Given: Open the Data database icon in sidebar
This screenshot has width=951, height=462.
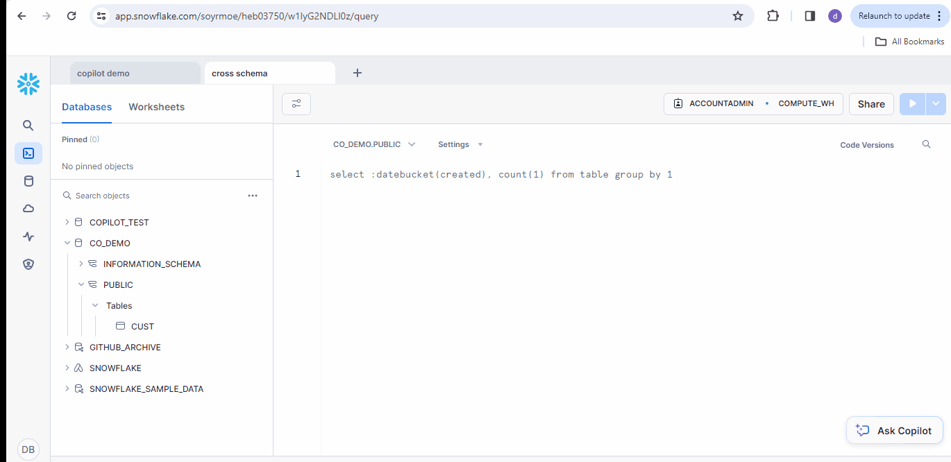Looking at the screenshot, I should tap(28, 181).
